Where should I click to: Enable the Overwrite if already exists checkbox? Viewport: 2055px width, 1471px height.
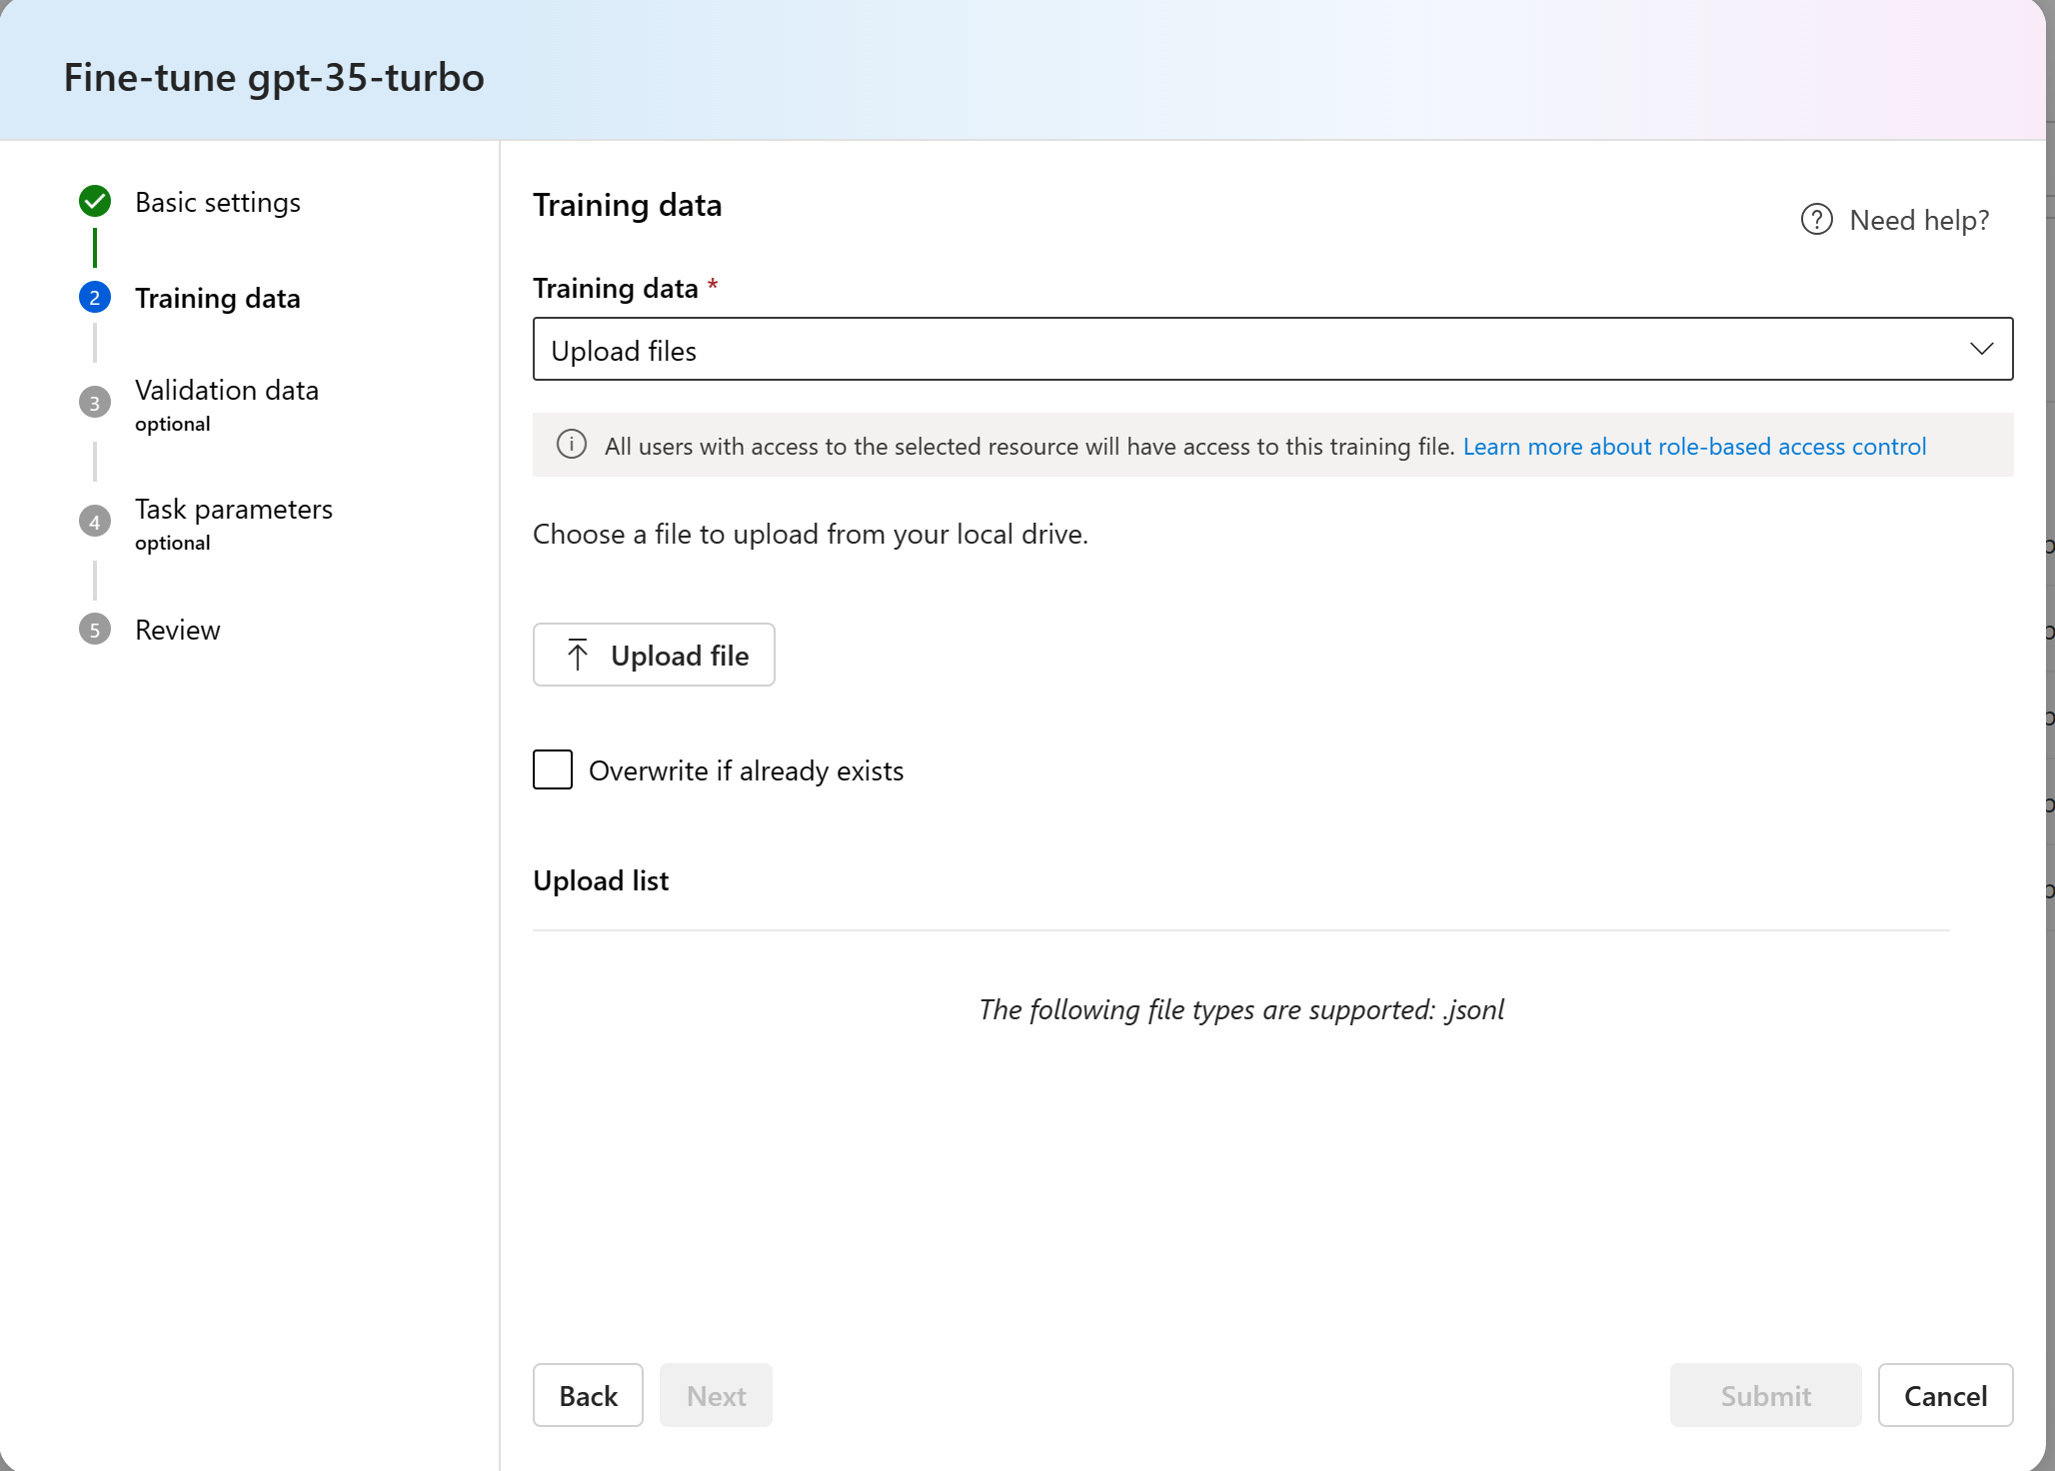click(x=552, y=769)
